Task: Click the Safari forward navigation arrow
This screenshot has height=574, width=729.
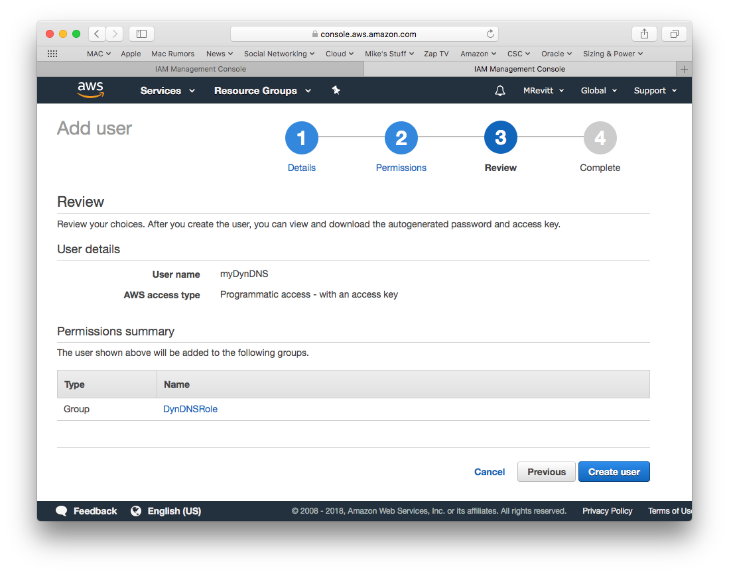Action: (x=114, y=34)
